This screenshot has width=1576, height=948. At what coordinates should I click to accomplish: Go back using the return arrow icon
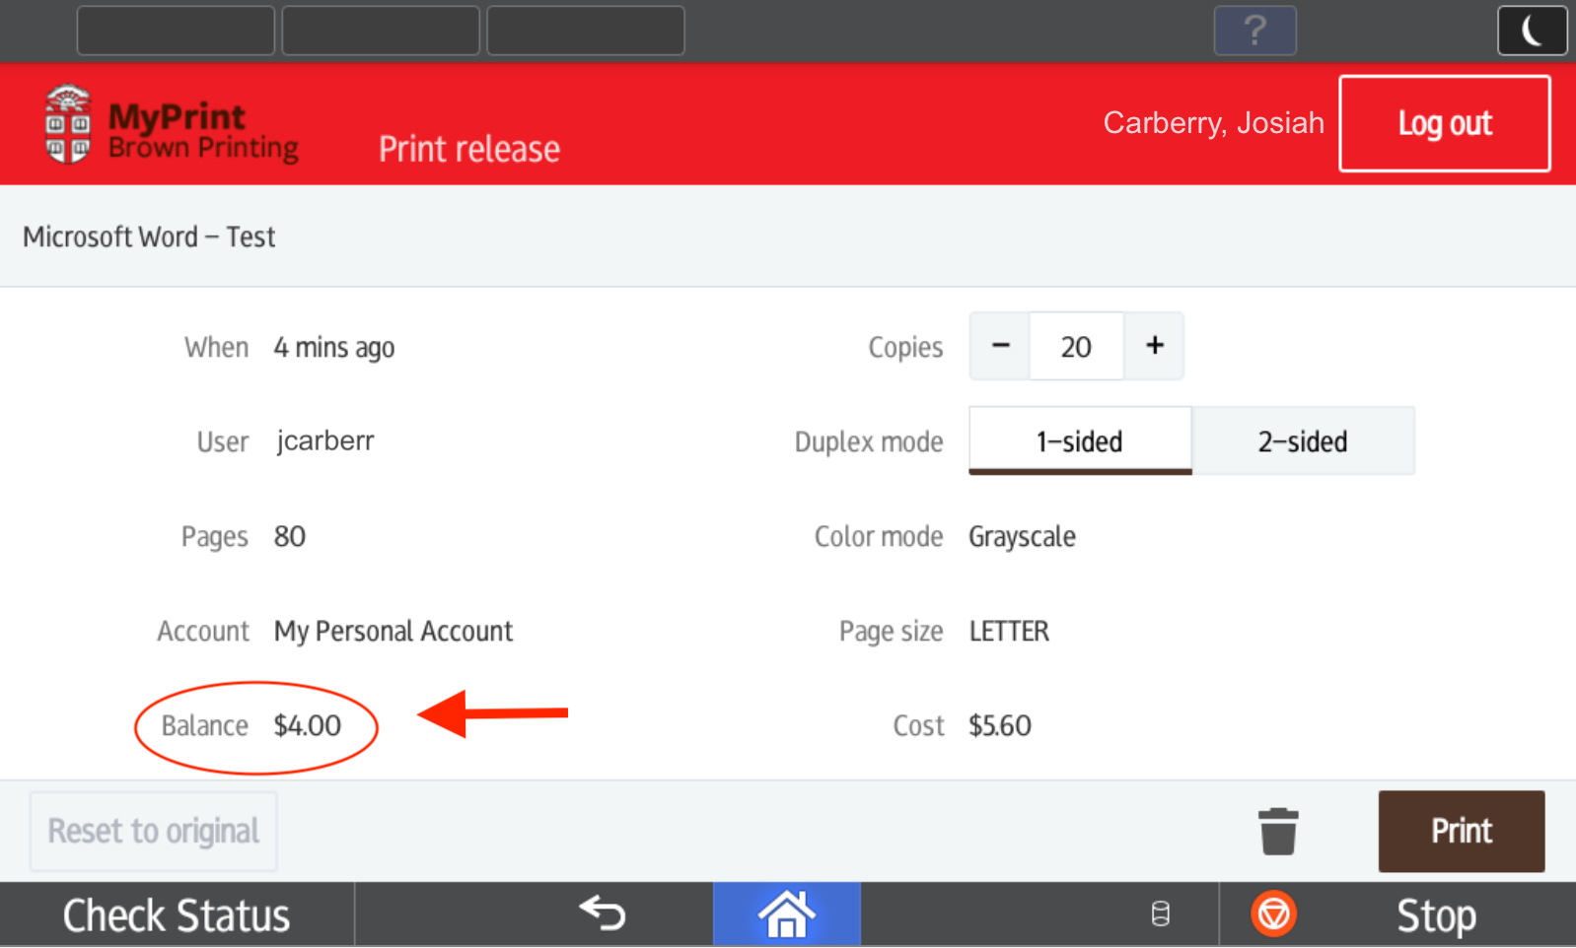point(603,914)
